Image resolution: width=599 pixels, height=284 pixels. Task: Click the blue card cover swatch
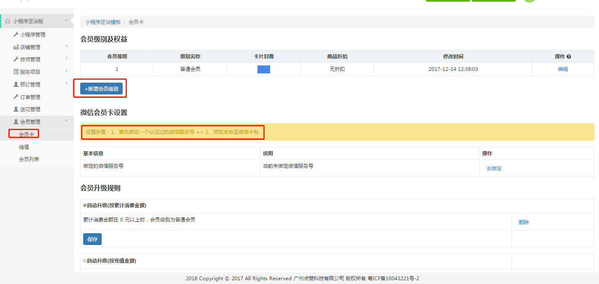pyautogui.click(x=263, y=70)
